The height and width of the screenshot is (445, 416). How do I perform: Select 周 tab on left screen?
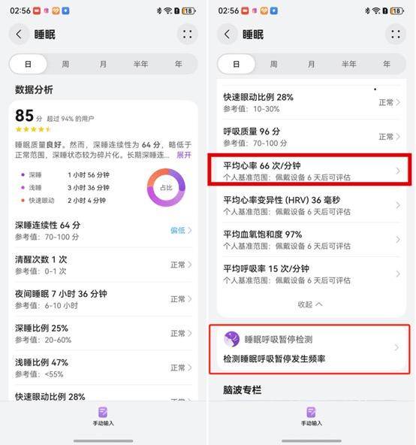coord(65,64)
